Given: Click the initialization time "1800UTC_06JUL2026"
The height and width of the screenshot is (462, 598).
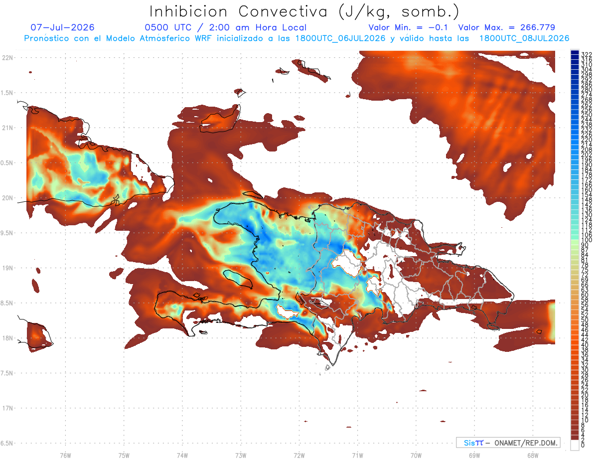Looking at the screenshot, I should (x=340, y=38).
